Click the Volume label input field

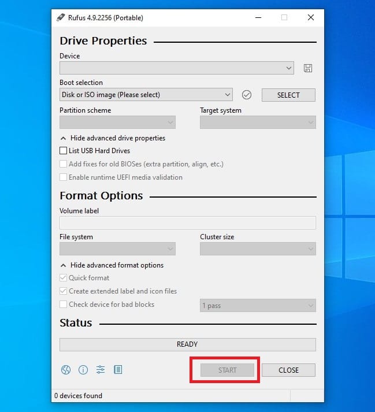pos(188,222)
